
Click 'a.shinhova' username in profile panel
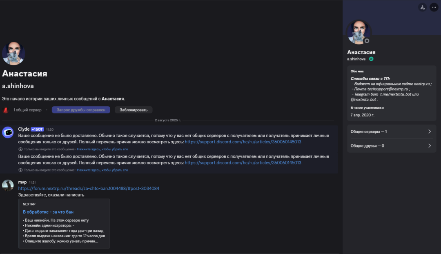click(356, 59)
